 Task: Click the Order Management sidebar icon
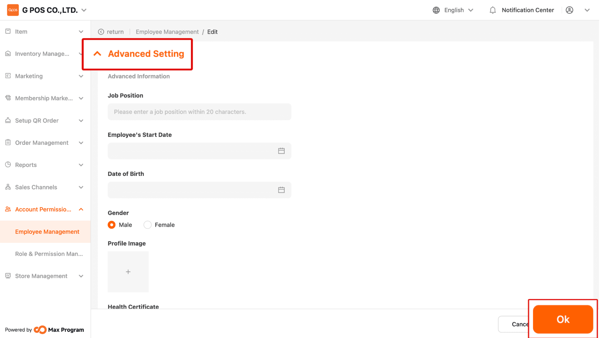pos(8,142)
